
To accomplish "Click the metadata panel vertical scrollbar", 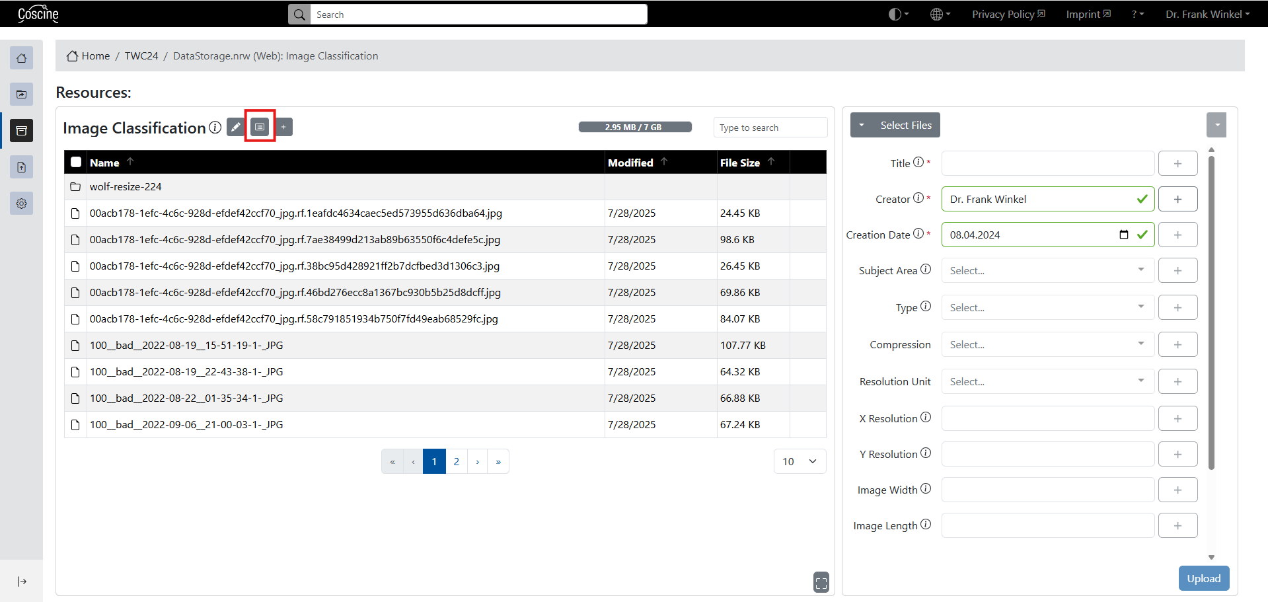I will [x=1211, y=311].
